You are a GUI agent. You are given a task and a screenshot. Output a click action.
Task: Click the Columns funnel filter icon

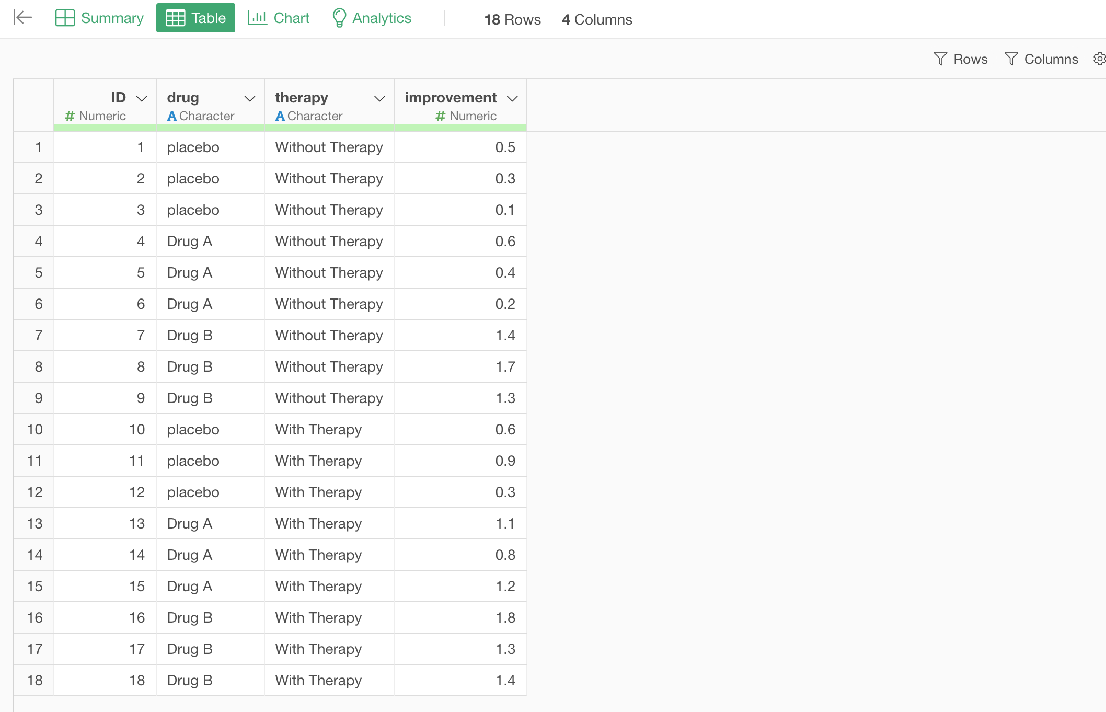[1011, 59]
